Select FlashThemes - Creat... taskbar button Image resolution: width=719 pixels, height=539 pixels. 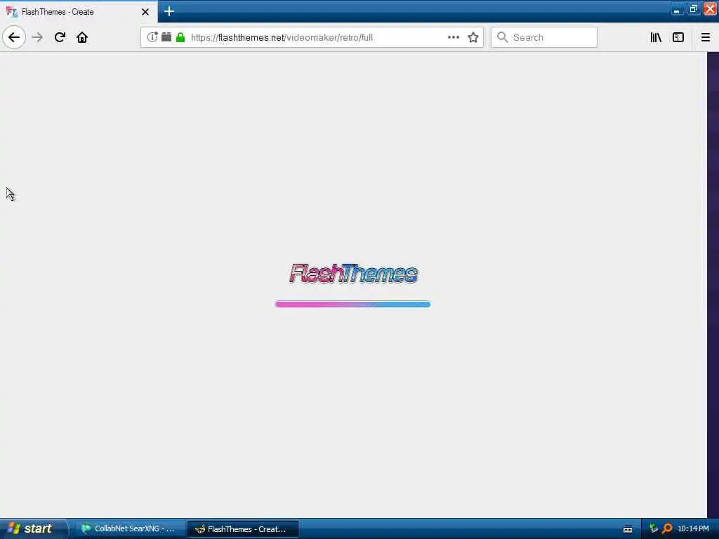(x=243, y=528)
